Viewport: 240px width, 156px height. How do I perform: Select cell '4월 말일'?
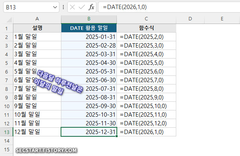(37, 63)
